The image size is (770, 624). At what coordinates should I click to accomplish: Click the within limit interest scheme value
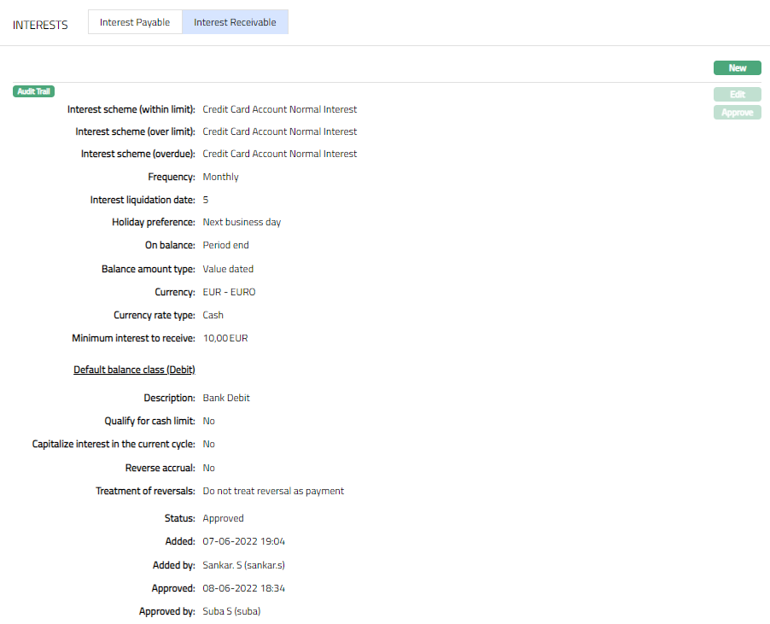(279, 109)
